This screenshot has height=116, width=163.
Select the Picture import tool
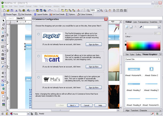click(3, 59)
